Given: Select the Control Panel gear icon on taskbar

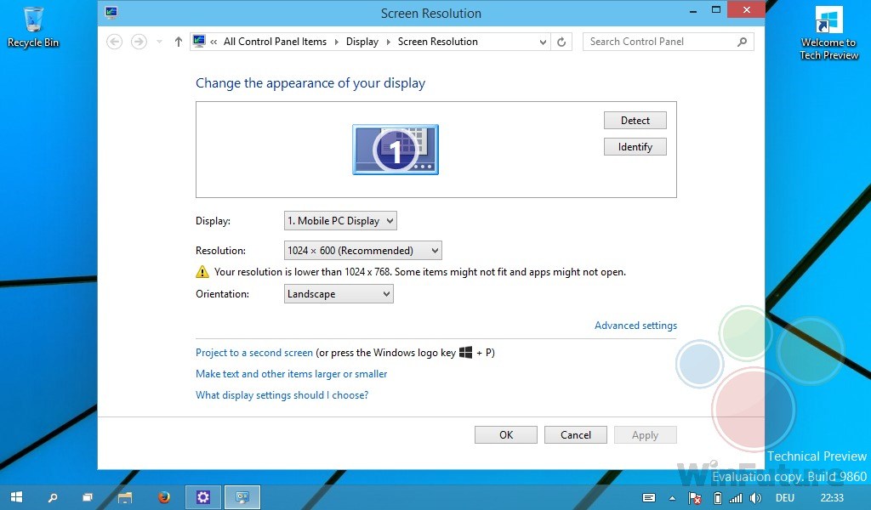Looking at the screenshot, I should 202,497.
